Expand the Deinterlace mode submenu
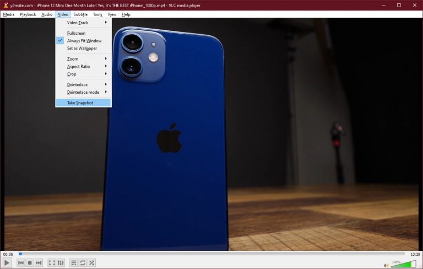The height and width of the screenshot is (269, 423). point(83,92)
